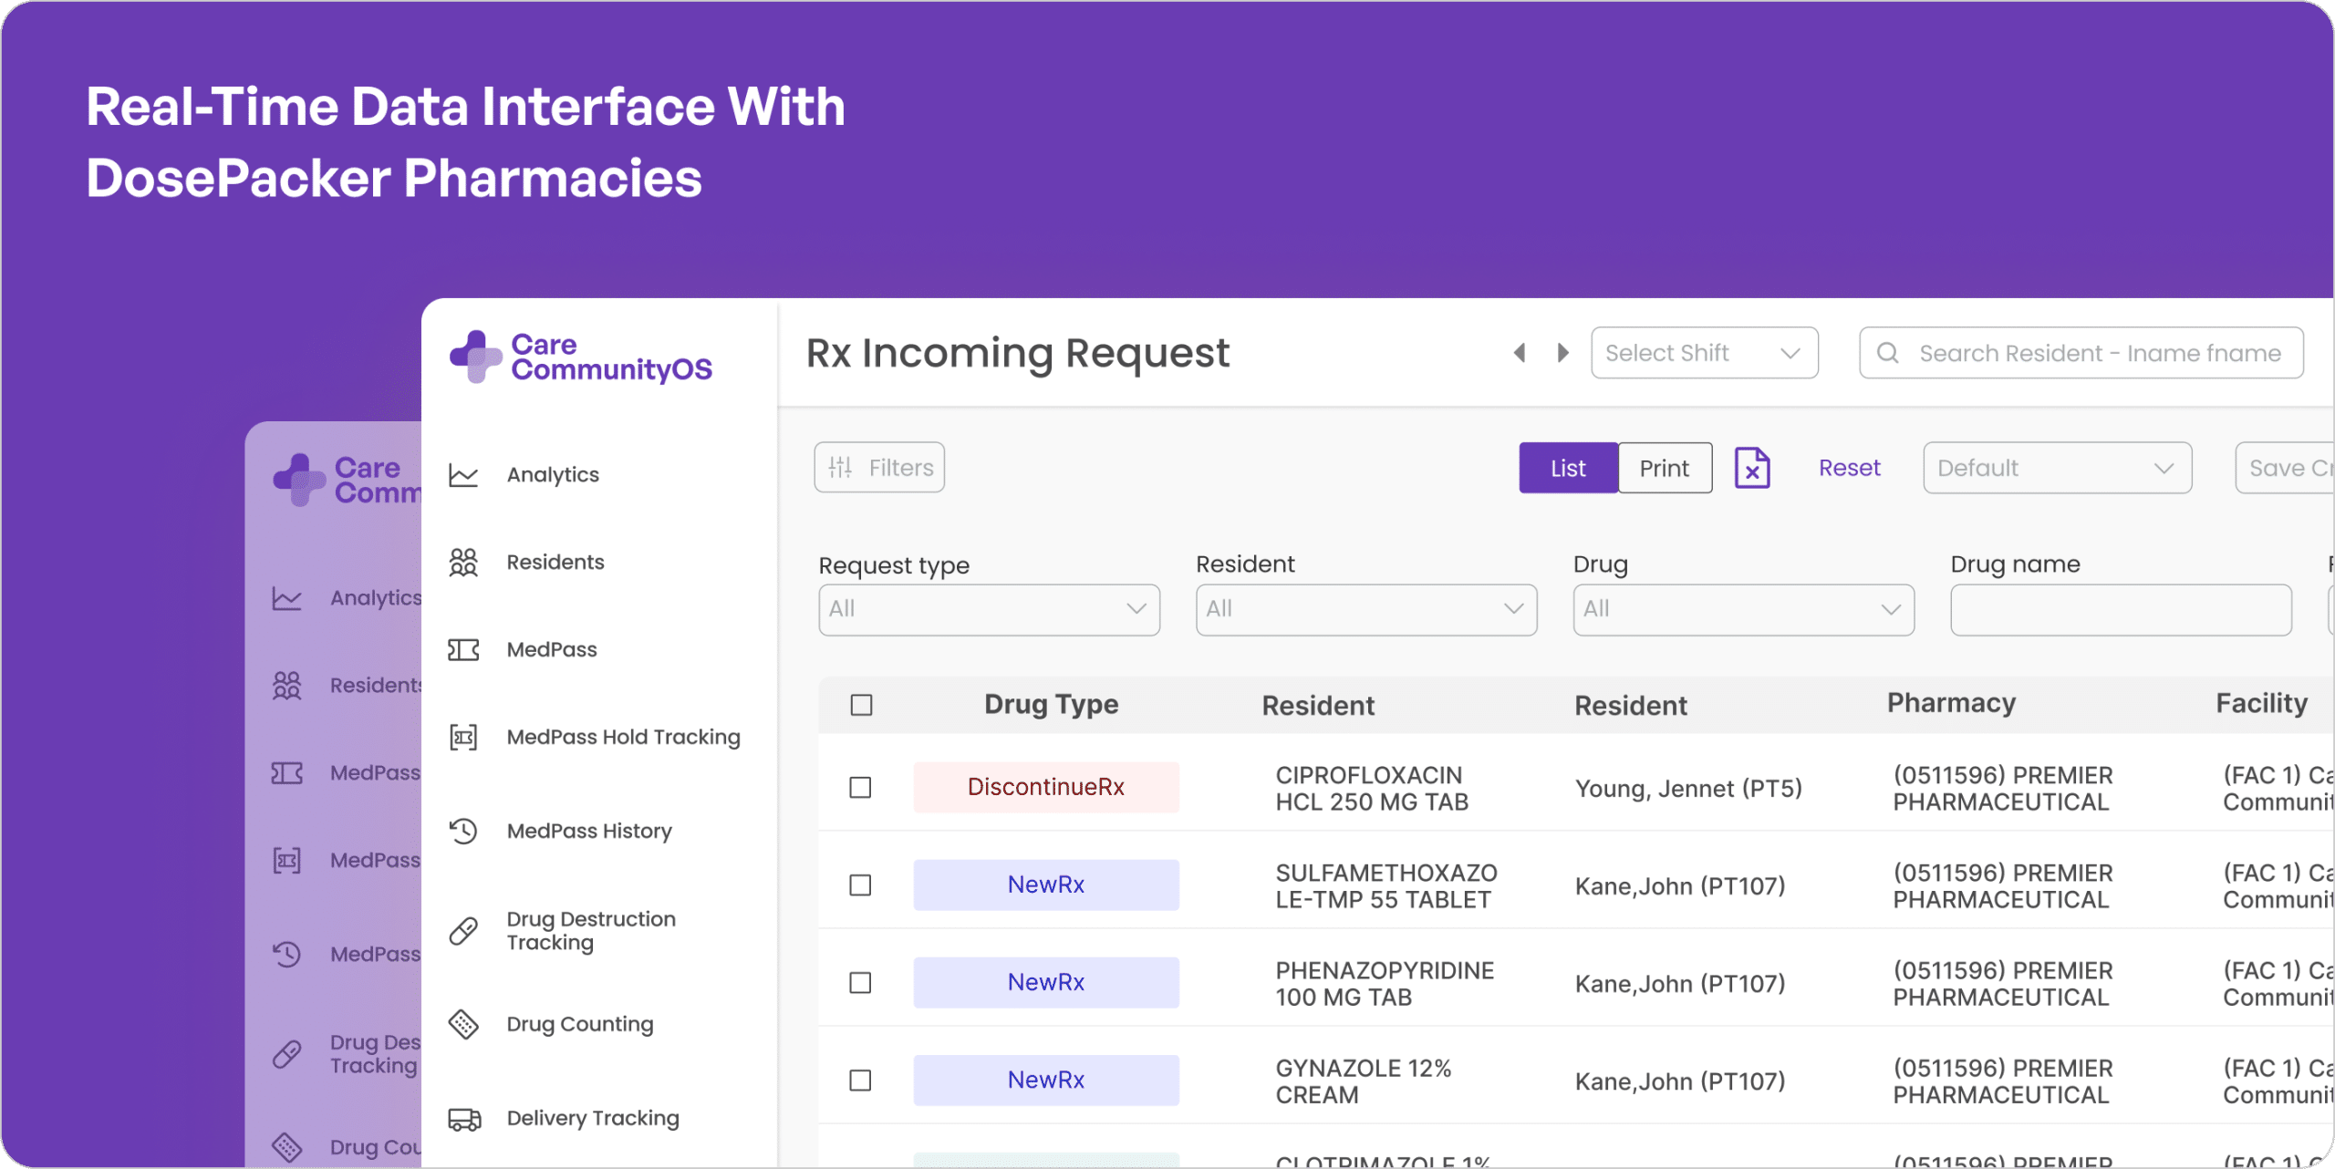Viewport: 2335px width, 1169px height.
Task: Click the Delivery Tracking truck icon
Action: tap(464, 1119)
